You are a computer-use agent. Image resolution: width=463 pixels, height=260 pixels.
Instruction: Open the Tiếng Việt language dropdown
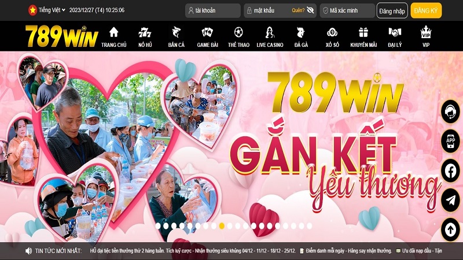[52, 10]
